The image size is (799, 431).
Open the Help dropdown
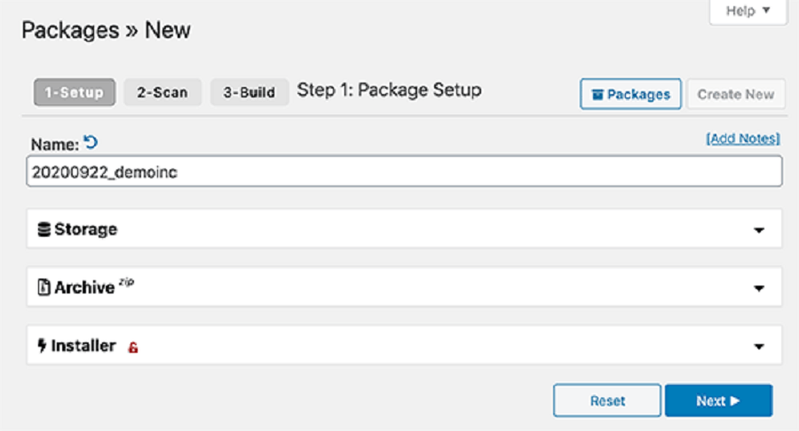tap(748, 11)
